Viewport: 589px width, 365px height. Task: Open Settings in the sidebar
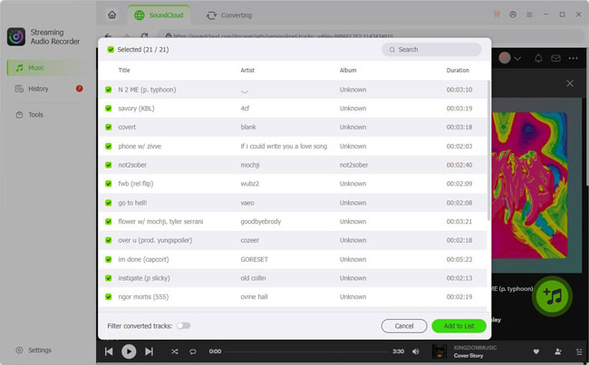(x=34, y=350)
